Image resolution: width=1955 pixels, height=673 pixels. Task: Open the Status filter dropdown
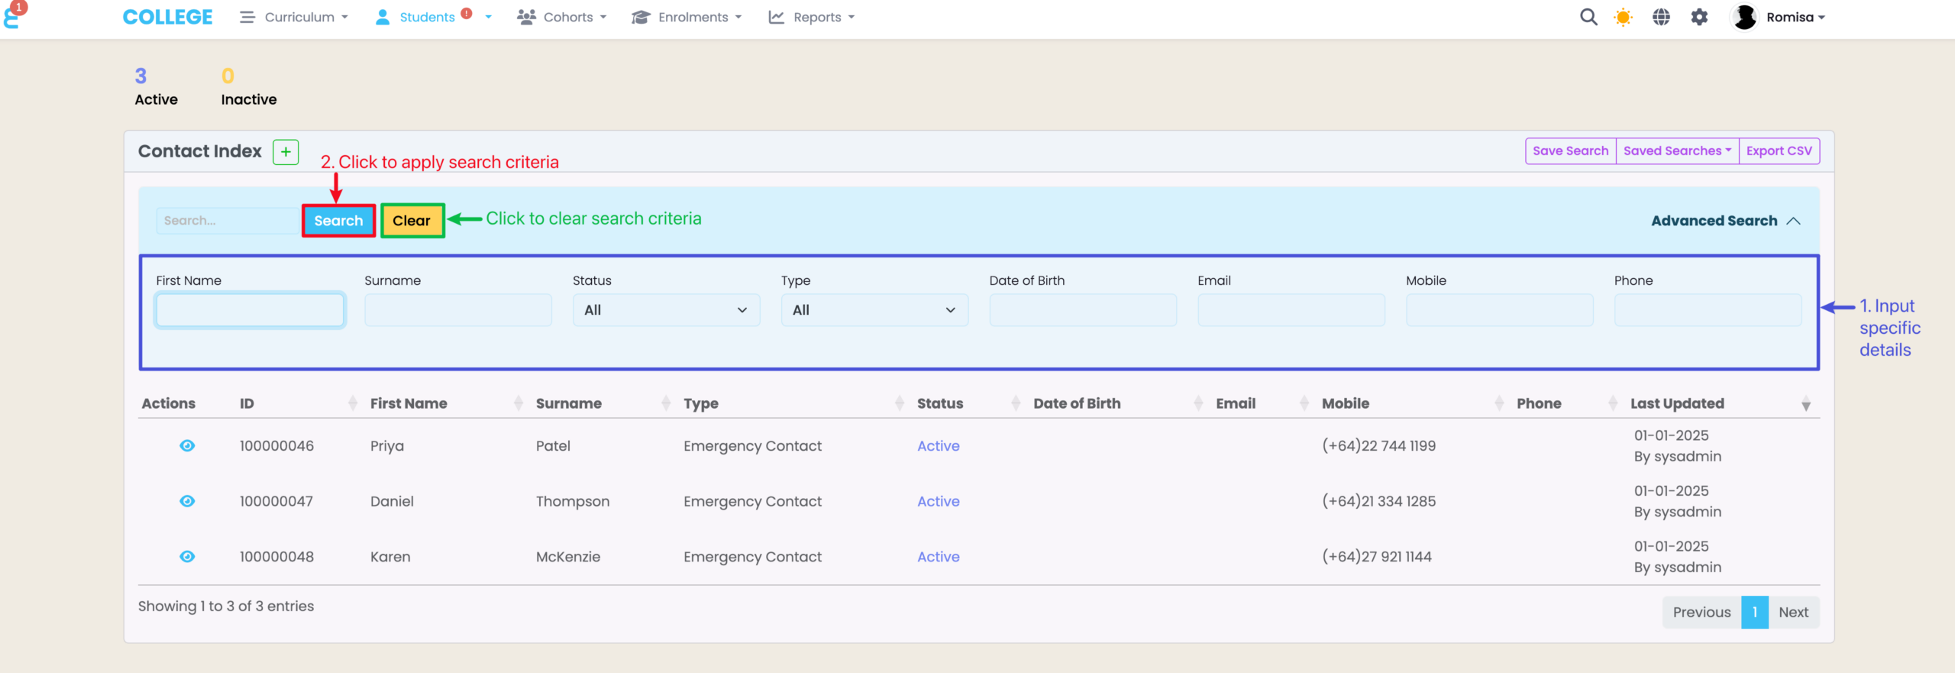point(666,310)
